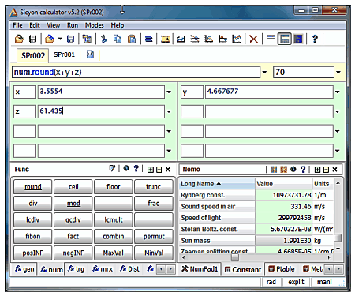
Task: Click the blue floppy save icon
Action: click(x=70, y=39)
